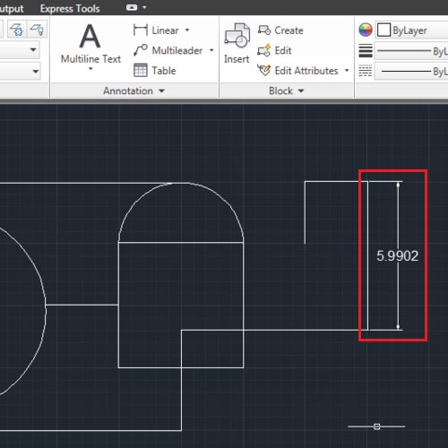
Task: Open the Insert block tool
Action: pyautogui.click(x=237, y=43)
